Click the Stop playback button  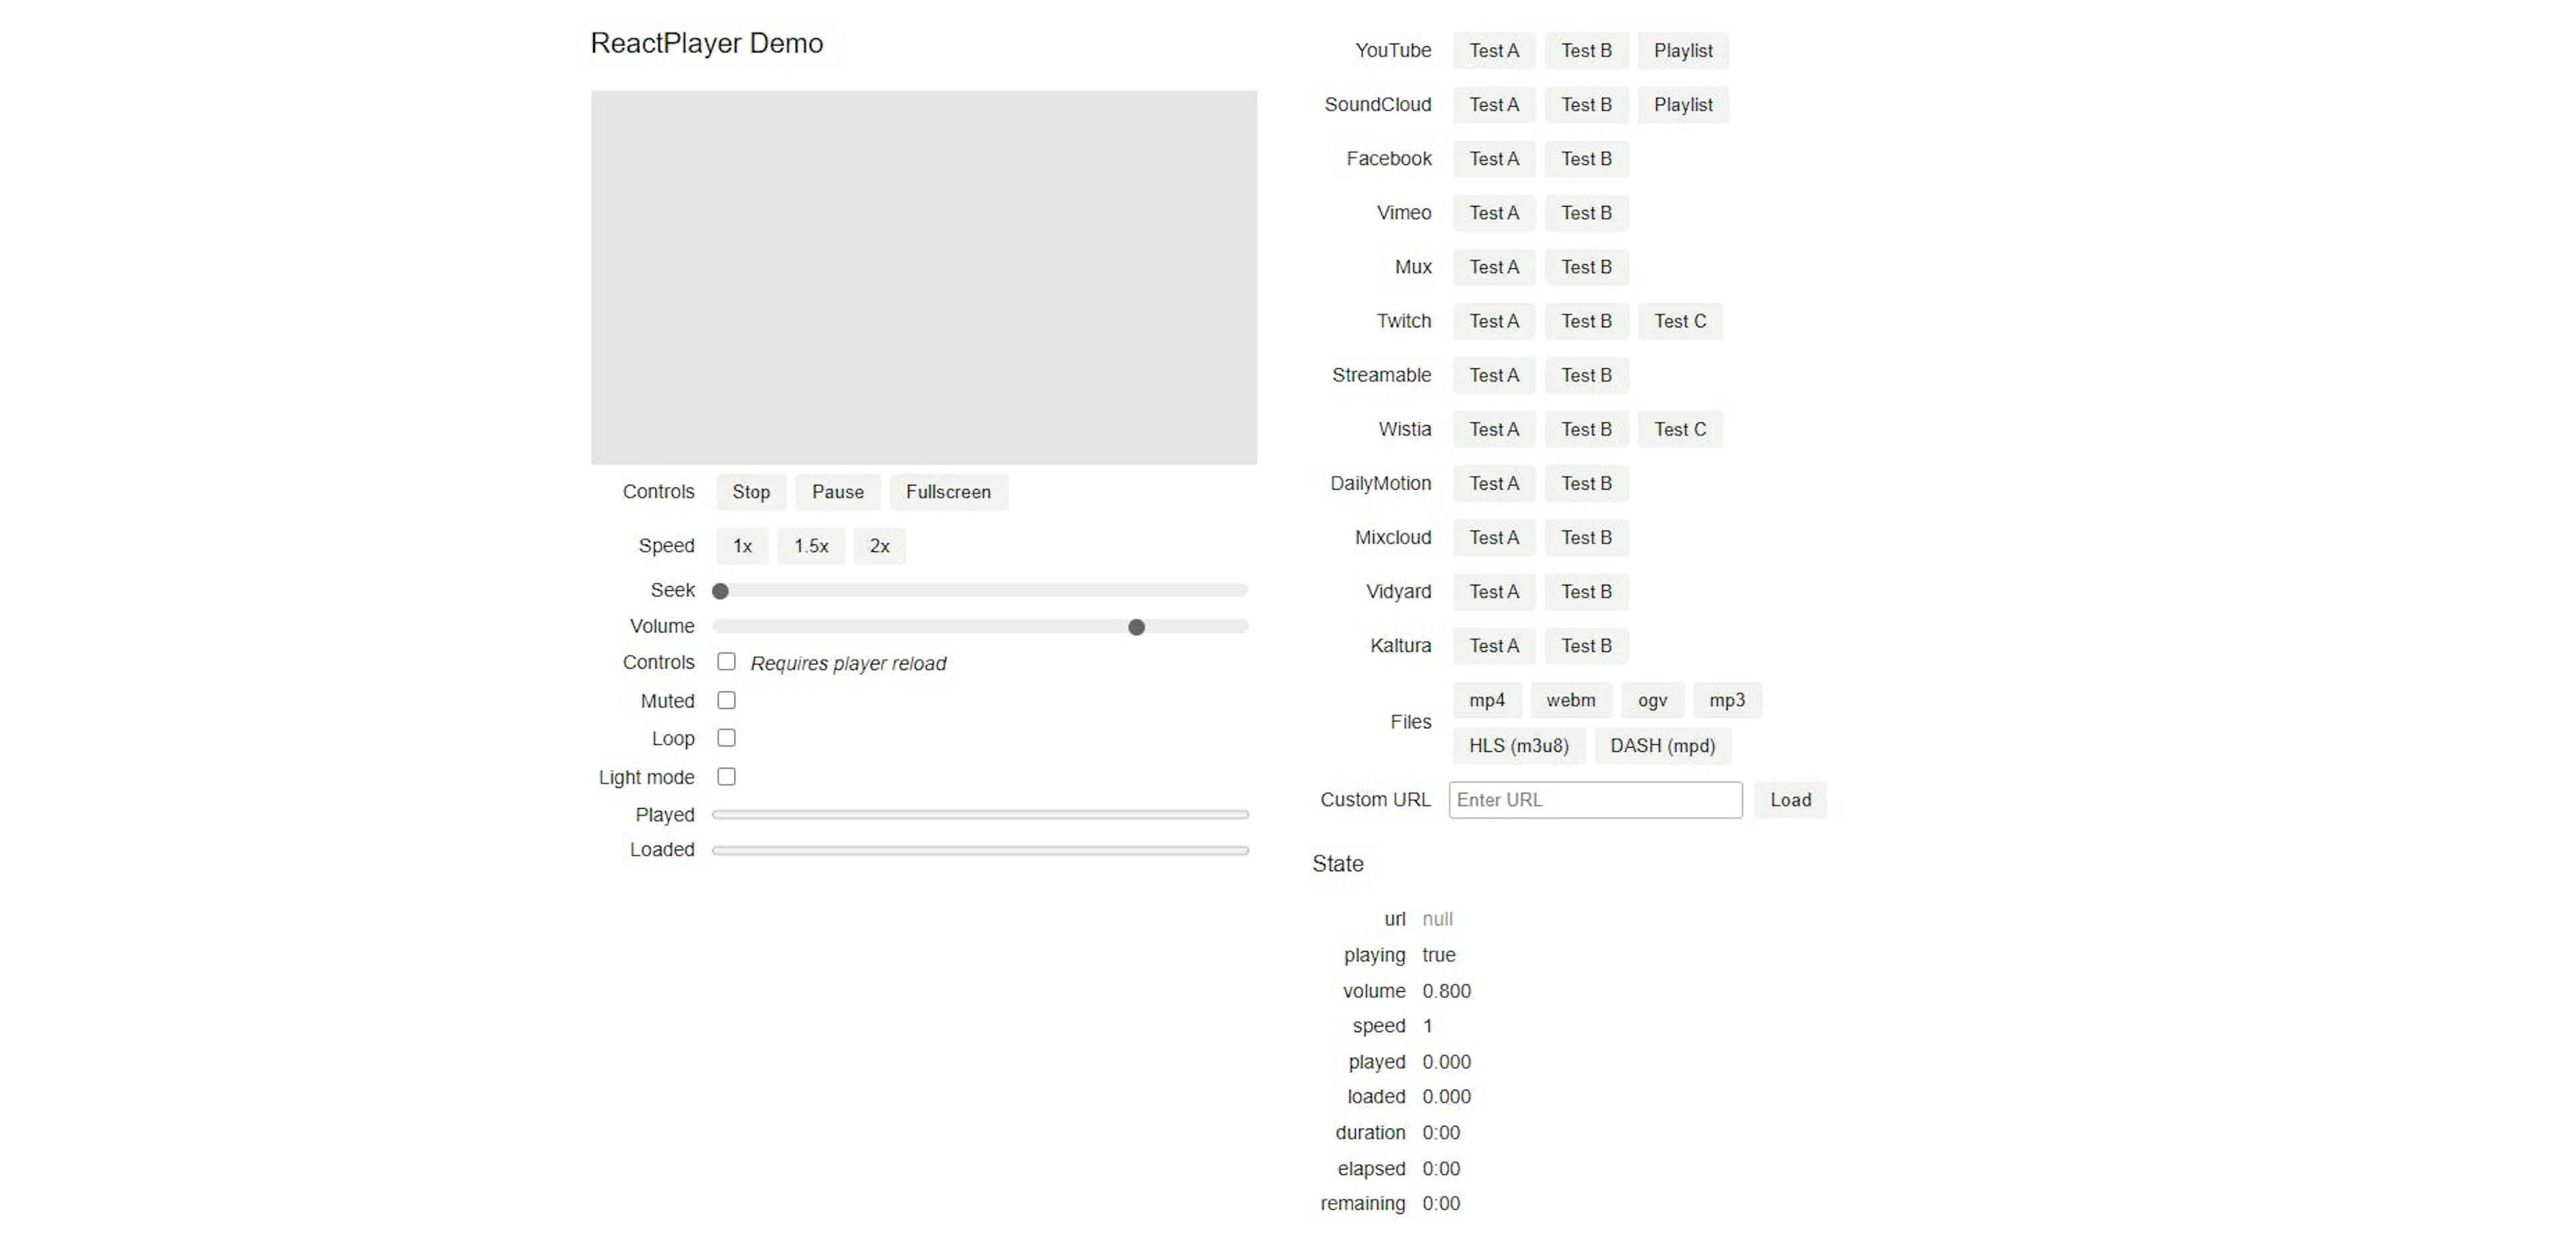(x=751, y=490)
